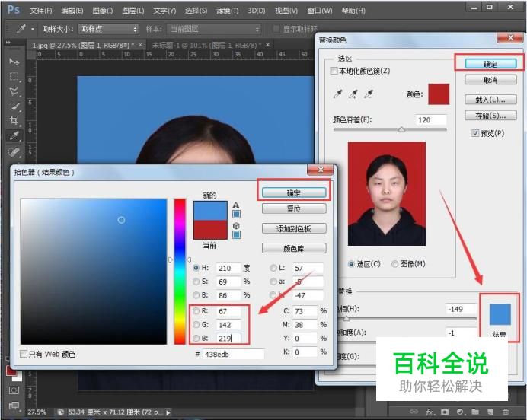Click the 复位 button
527x420 pixels.
click(294, 208)
